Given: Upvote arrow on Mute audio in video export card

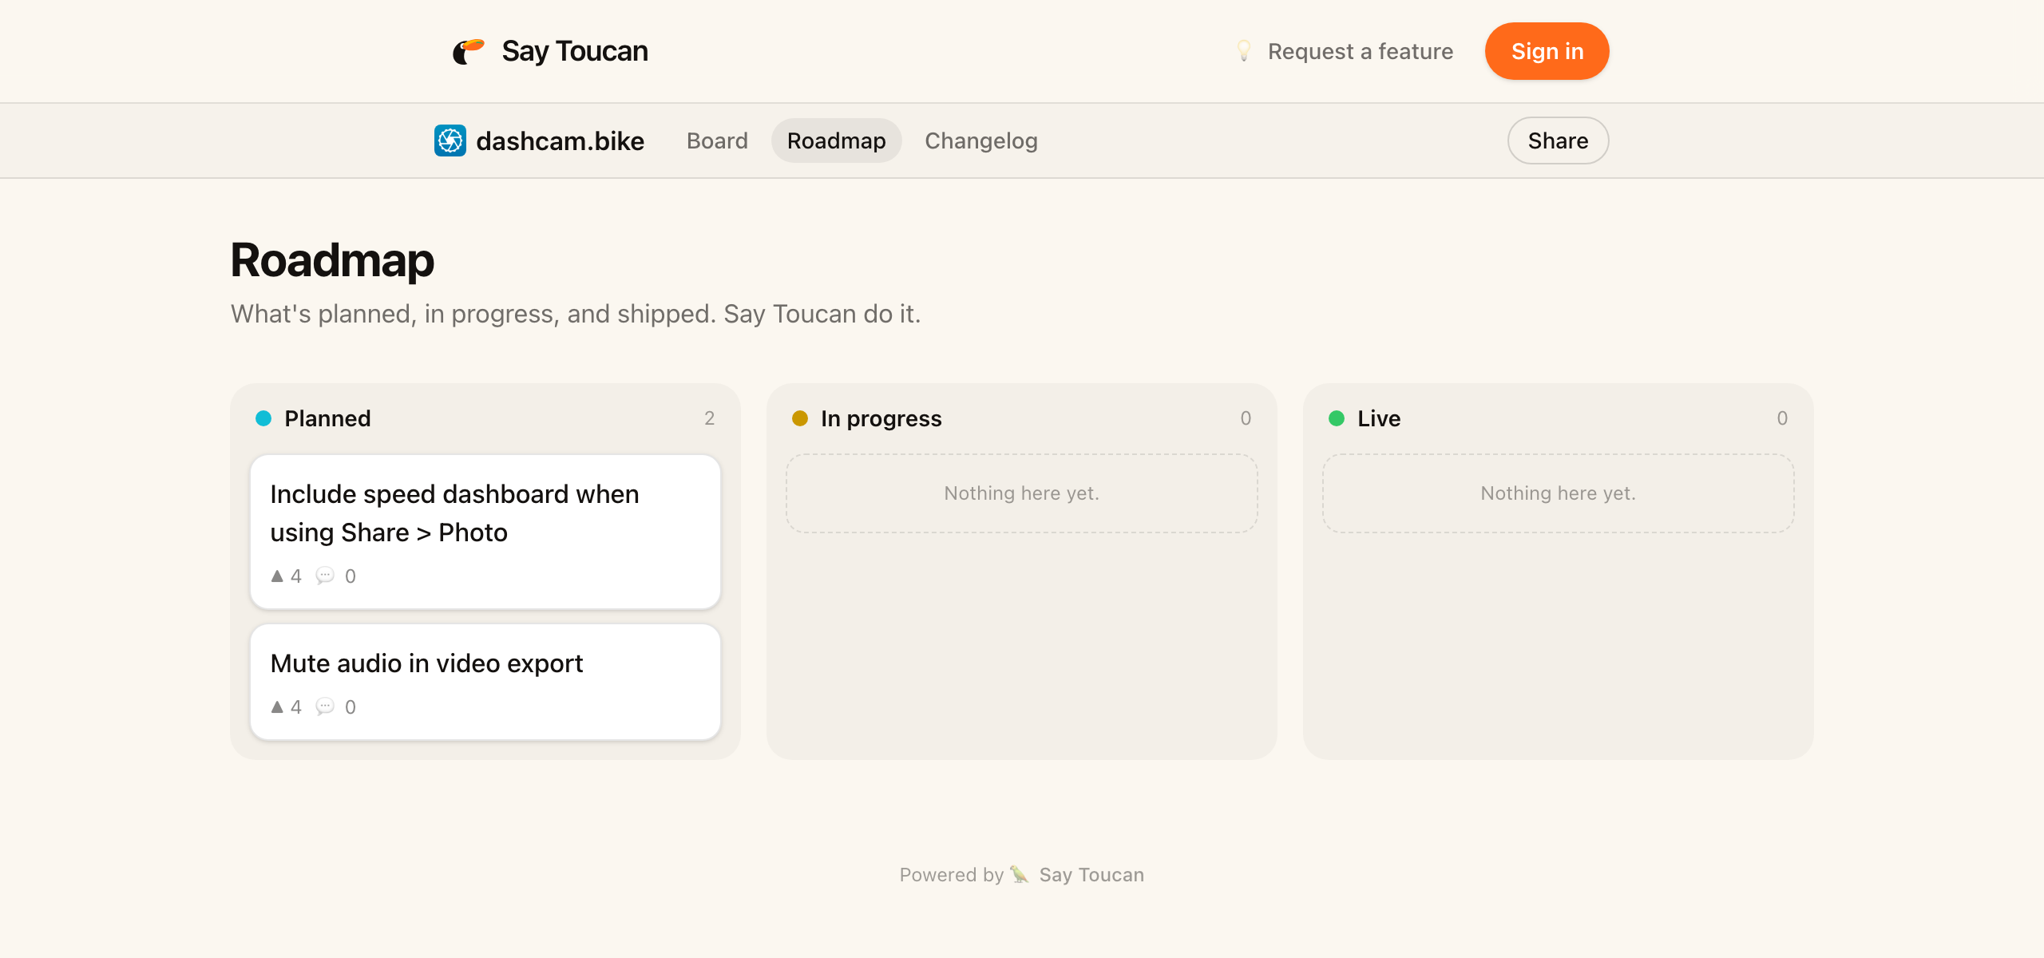Looking at the screenshot, I should [277, 707].
